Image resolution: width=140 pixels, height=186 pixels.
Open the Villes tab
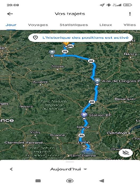click(130, 25)
